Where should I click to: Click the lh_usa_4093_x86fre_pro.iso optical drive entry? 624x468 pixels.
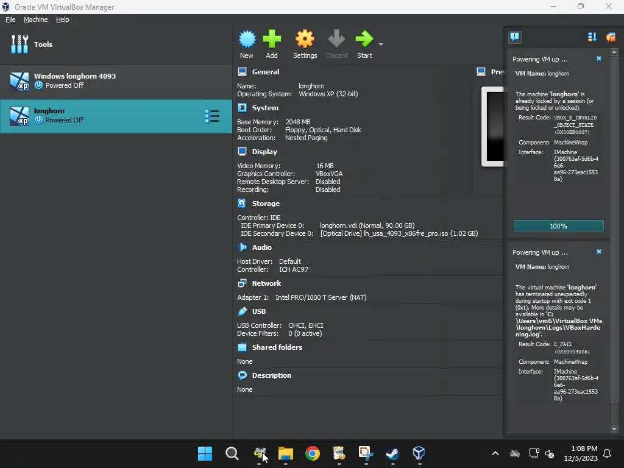pyautogui.click(x=399, y=233)
